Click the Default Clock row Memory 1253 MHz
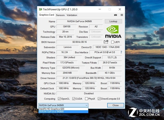 (x=90, y=88)
